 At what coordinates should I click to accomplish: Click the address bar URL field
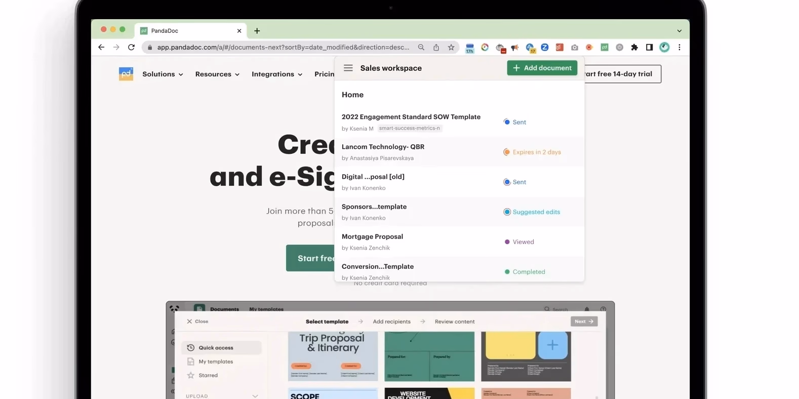click(283, 47)
